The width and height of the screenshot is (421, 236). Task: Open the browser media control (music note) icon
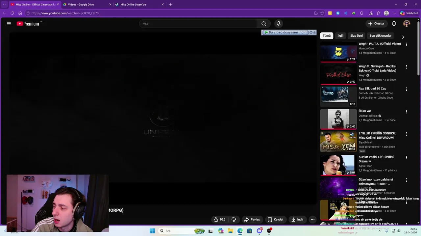pos(371,13)
